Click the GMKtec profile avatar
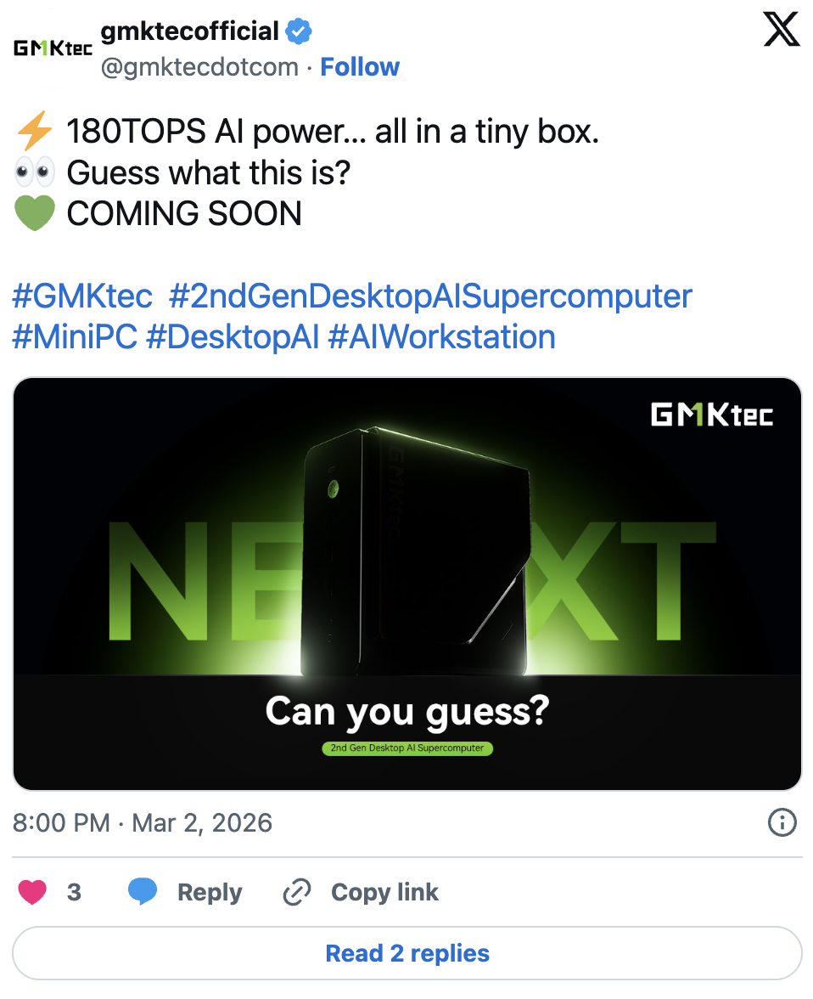This screenshot has height=999, width=813. (53, 48)
